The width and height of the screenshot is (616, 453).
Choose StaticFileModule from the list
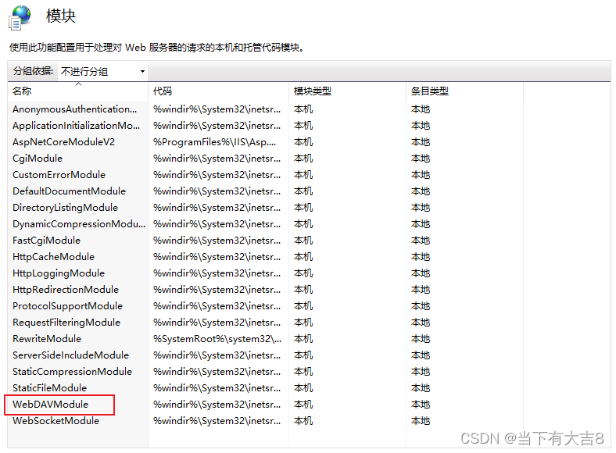pos(49,388)
